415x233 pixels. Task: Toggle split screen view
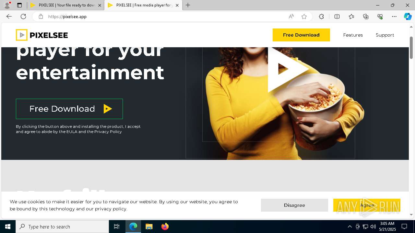[337, 17]
